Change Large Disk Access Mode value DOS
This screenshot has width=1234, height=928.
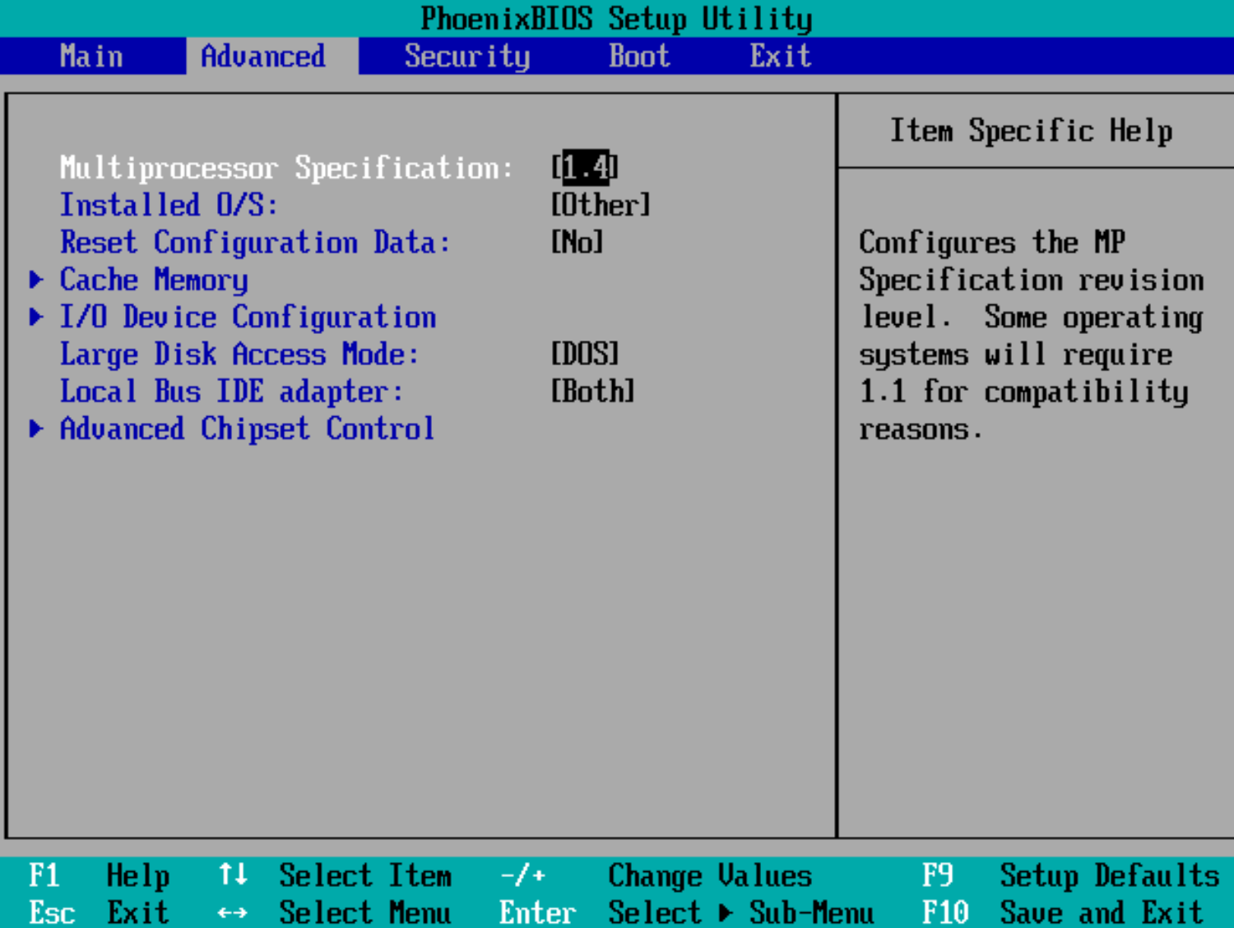tap(585, 355)
